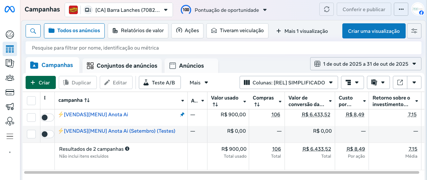
Task: Click the search magnifier icon
Action: pyautogui.click(x=33, y=31)
